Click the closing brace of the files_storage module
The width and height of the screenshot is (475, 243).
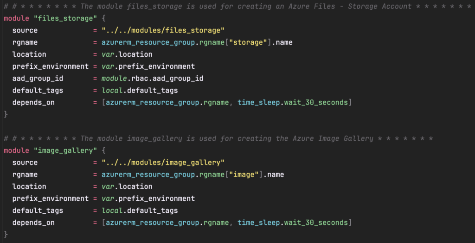[x=6, y=115]
